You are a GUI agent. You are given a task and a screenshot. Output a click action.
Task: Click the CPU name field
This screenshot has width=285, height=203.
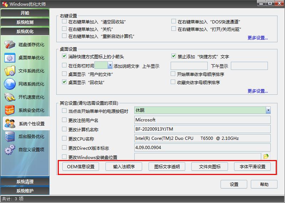(202, 138)
